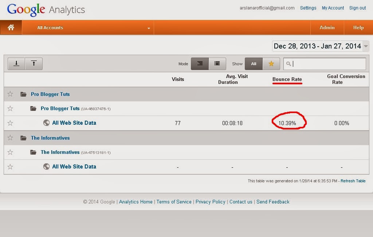Click the Visits column header

coord(178,79)
